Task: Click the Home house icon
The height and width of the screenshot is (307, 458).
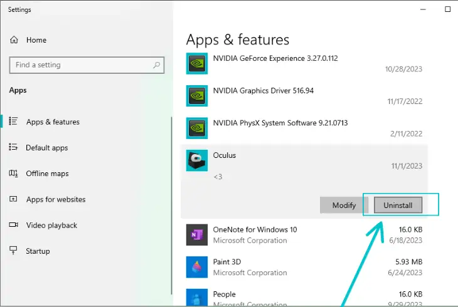Action: pyautogui.click(x=14, y=39)
